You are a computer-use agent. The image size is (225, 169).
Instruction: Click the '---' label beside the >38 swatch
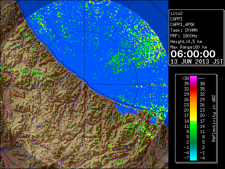[x=201, y=78]
